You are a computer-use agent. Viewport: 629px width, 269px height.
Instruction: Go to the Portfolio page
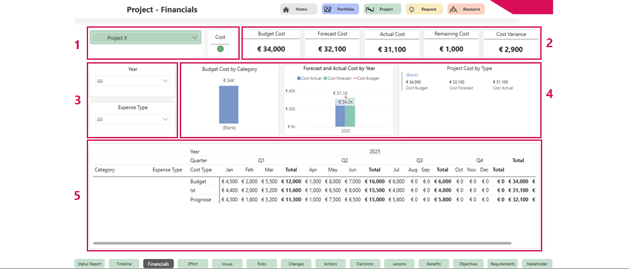[x=340, y=9]
